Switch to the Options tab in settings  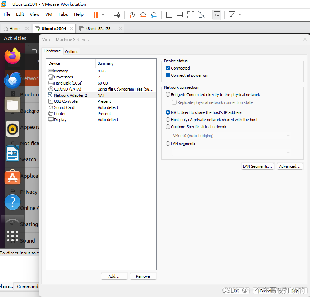72,52
